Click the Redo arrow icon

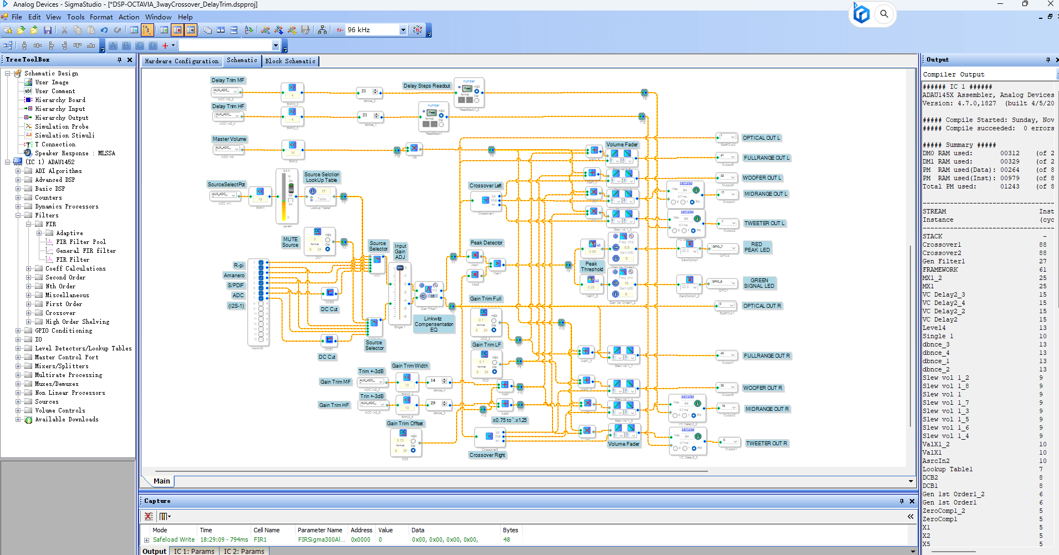click(x=118, y=30)
